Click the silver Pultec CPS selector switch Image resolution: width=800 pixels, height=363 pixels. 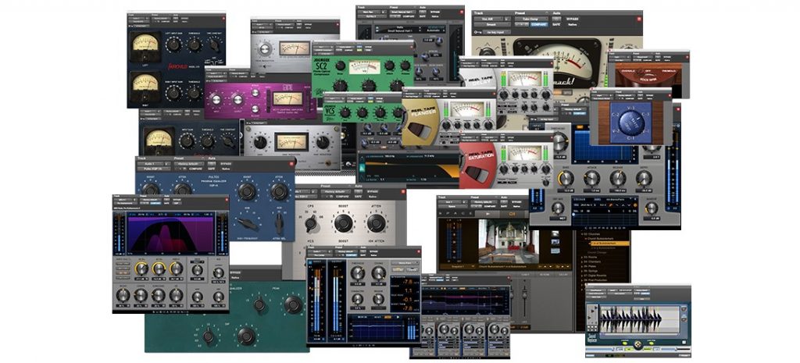311,223
